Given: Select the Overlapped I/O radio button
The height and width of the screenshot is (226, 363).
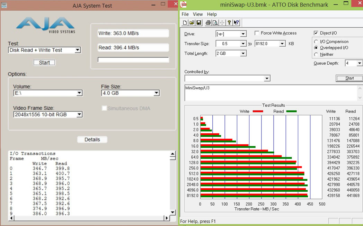Looking at the screenshot, I should pos(316,48).
